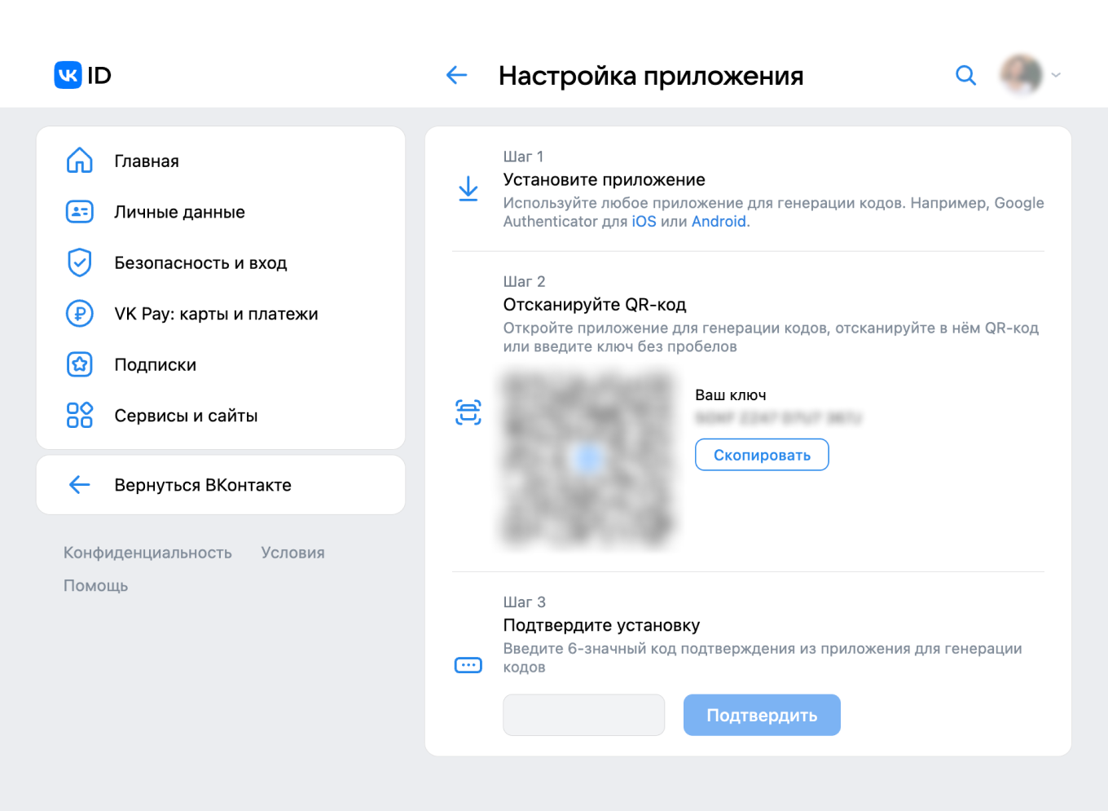Click the contact card icon beside Личные данные

coord(79,211)
